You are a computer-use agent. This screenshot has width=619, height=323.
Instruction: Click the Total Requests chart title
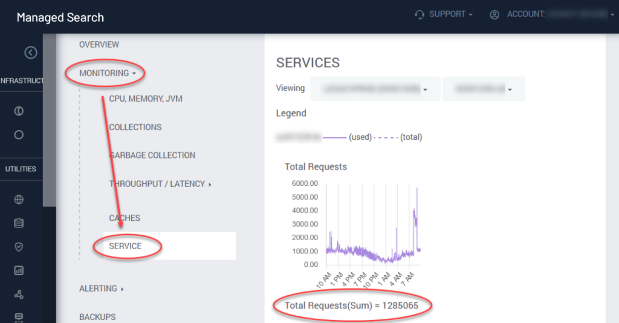pos(316,166)
